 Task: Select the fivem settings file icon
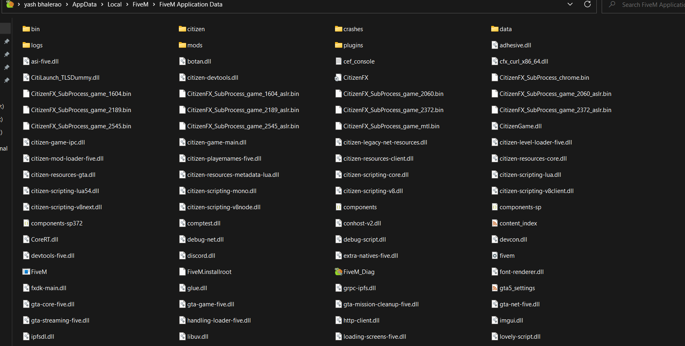tap(495, 255)
